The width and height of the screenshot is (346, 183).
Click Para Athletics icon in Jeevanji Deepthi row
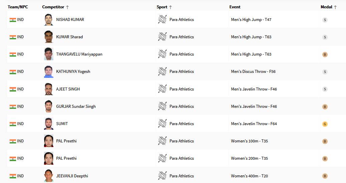pos(162,176)
